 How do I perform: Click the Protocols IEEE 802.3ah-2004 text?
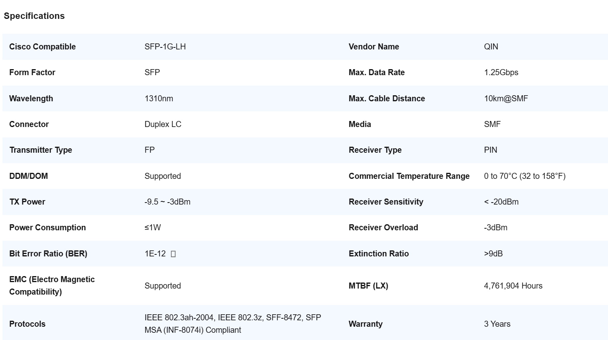(x=179, y=317)
